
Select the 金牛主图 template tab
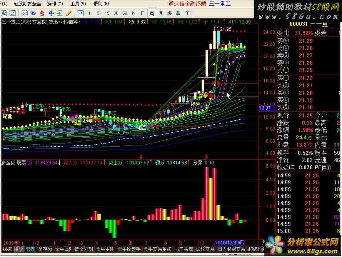105,249
